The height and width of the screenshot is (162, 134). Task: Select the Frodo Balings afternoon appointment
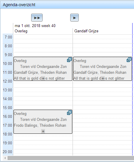tap(43, 122)
